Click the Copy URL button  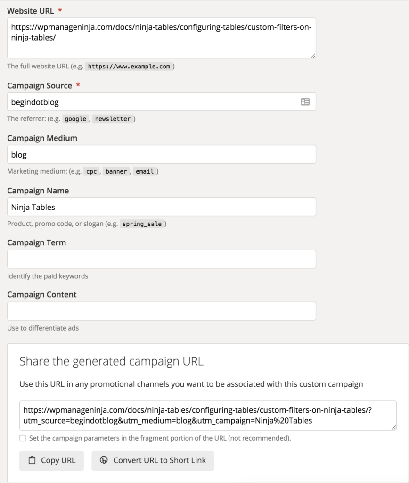[x=51, y=460]
